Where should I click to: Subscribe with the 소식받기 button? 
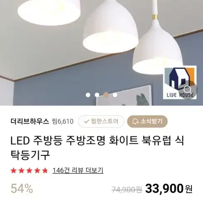(x=147, y=121)
